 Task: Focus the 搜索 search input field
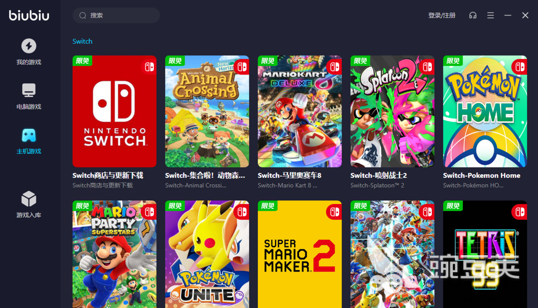(x=116, y=15)
